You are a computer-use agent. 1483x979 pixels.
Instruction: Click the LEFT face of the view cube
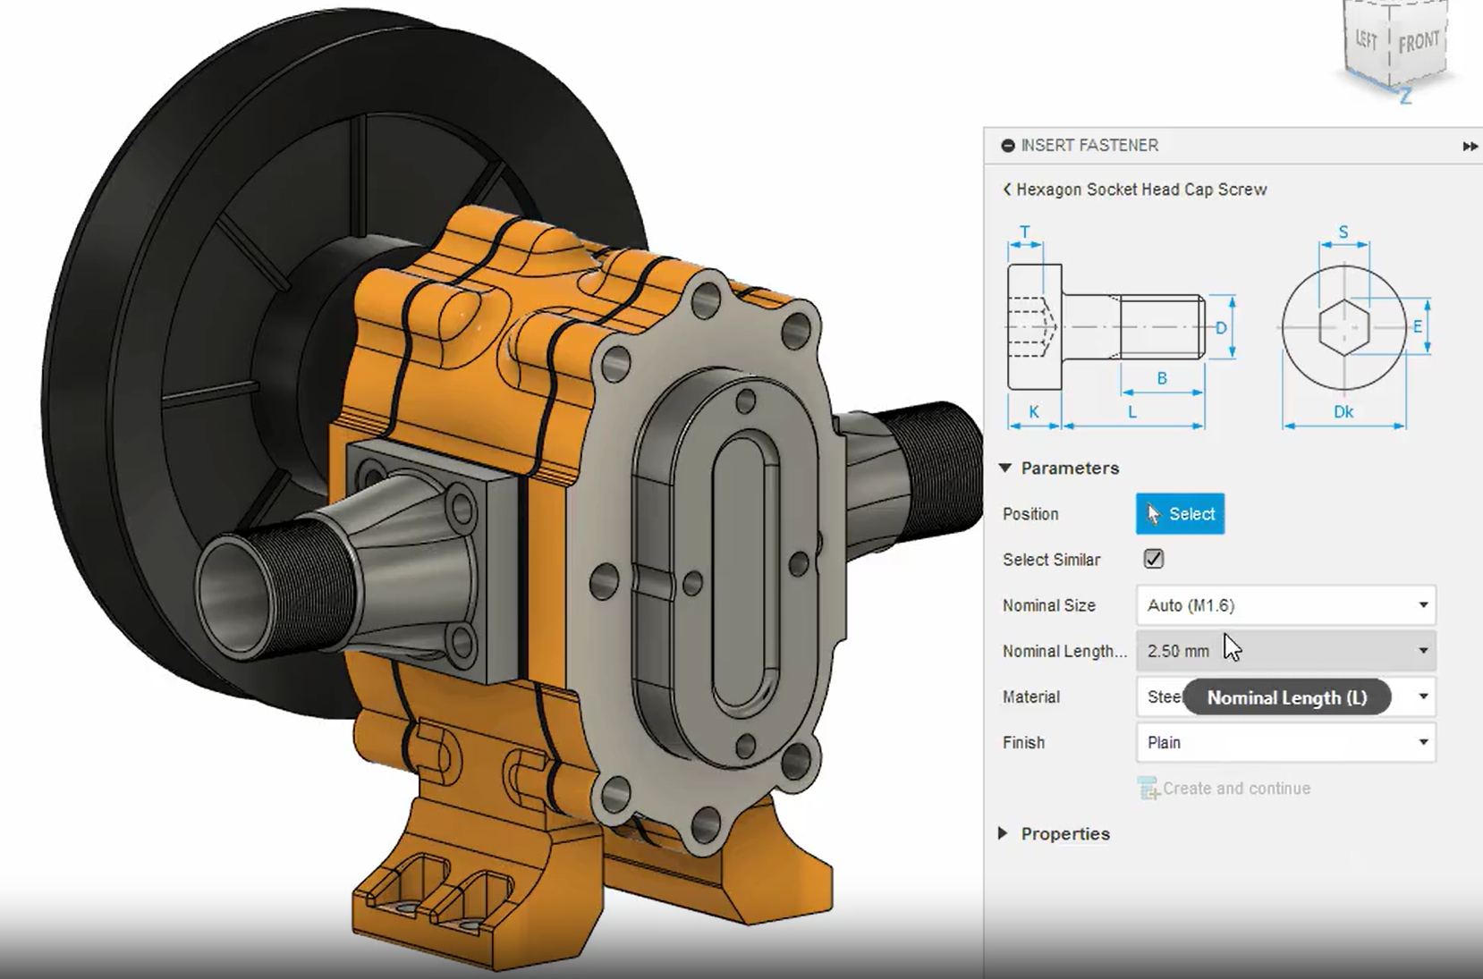coord(1367,39)
